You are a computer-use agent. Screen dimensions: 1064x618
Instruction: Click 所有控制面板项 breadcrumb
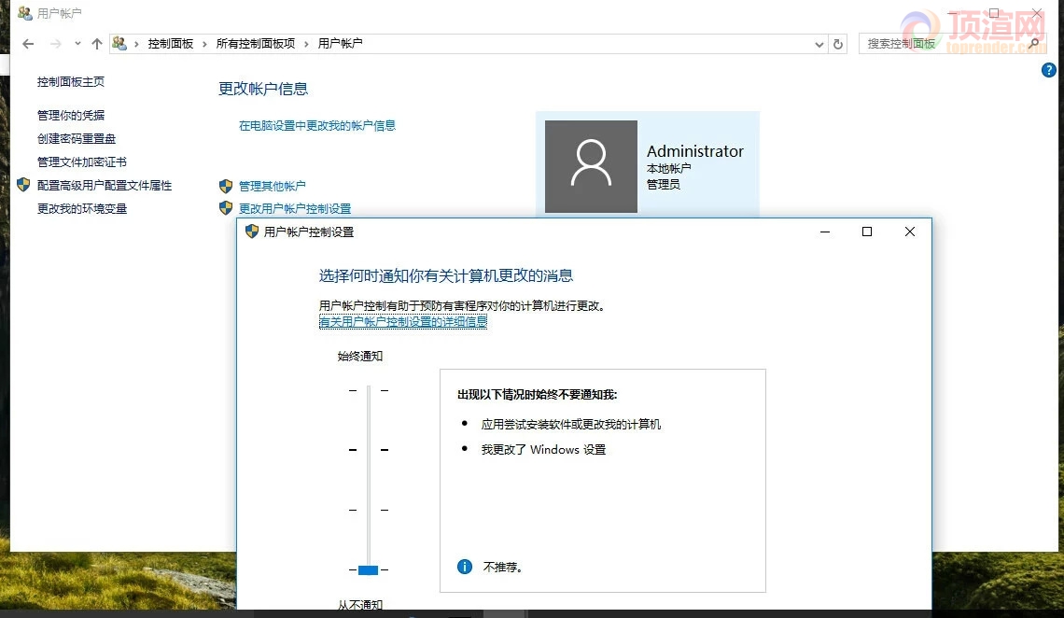click(256, 44)
